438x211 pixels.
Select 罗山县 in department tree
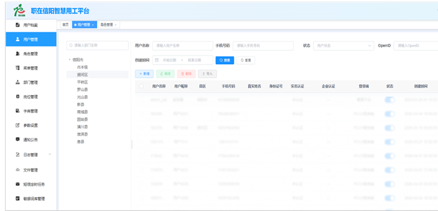[83, 90]
